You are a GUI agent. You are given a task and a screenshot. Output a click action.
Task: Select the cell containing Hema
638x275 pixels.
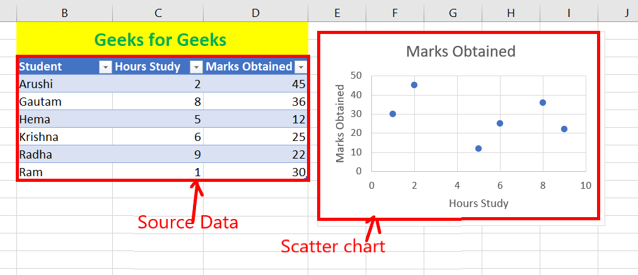tap(65, 119)
